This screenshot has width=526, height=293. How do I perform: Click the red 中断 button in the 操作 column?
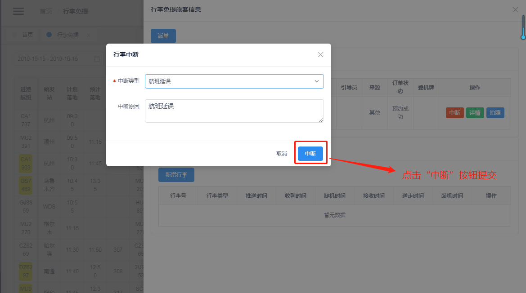[x=454, y=113]
